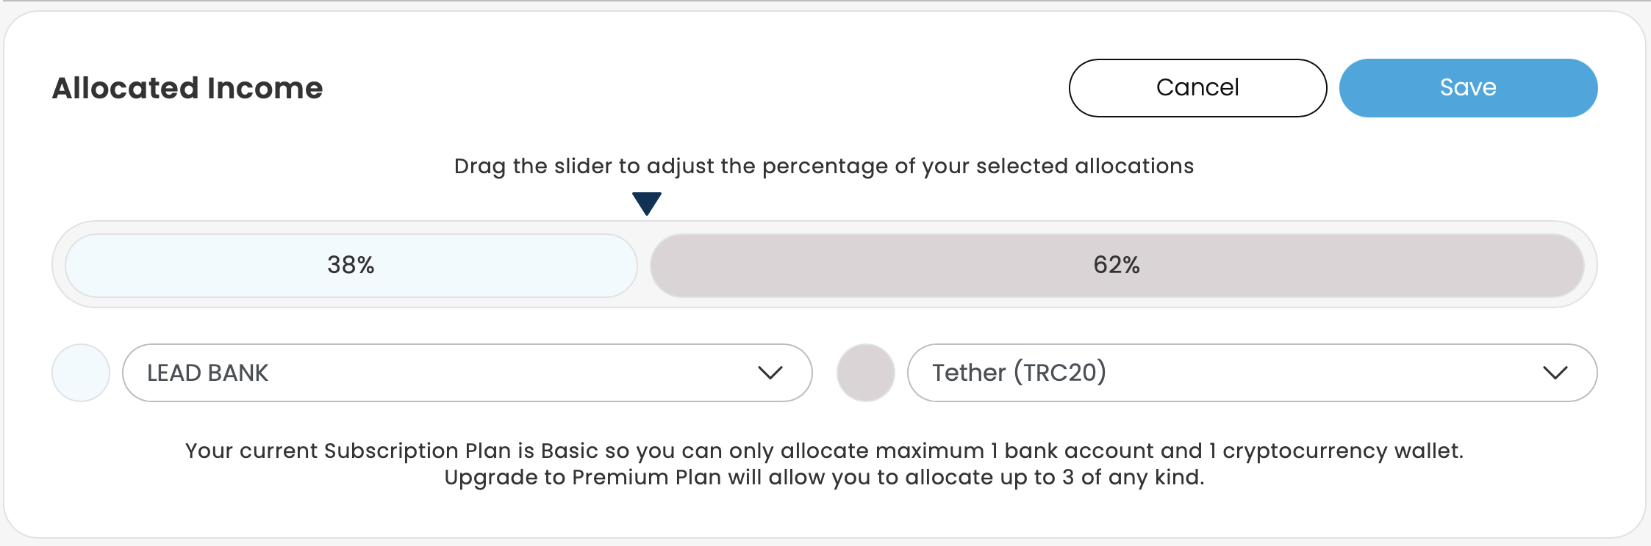Image resolution: width=1651 pixels, height=546 pixels.
Task: Expand the chevron beside Tether (TRC20)
Action: pos(1555,373)
